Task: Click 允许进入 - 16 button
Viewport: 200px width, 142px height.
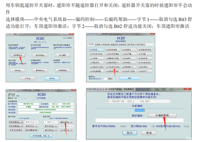Action: (66, 130)
